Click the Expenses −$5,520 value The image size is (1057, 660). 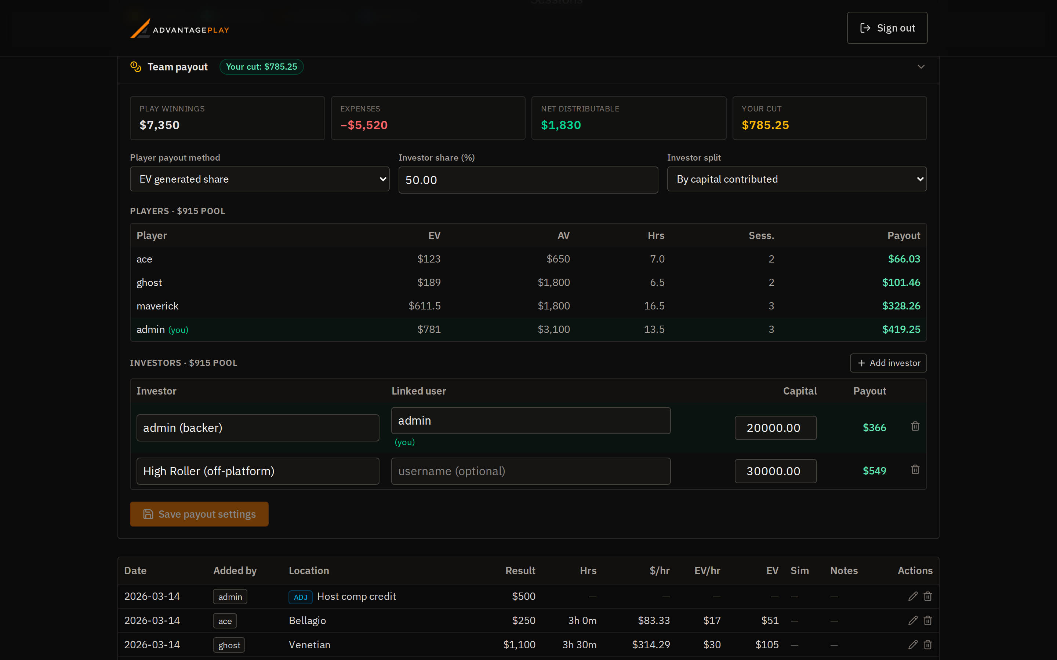[x=364, y=125]
